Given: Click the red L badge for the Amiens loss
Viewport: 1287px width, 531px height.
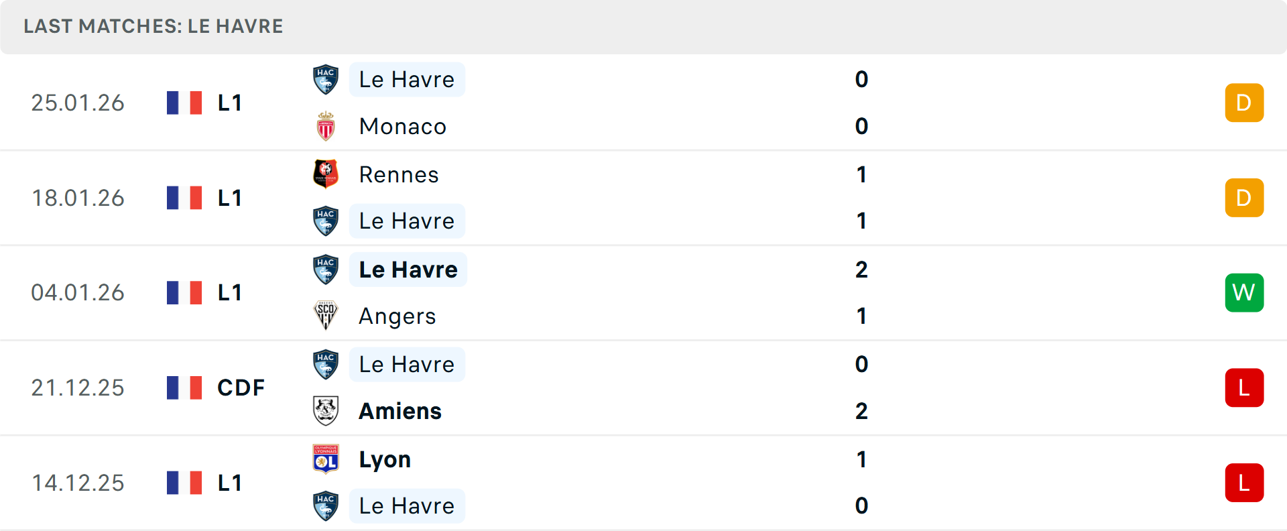Looking at the screenshot, I should point(1244,388).
